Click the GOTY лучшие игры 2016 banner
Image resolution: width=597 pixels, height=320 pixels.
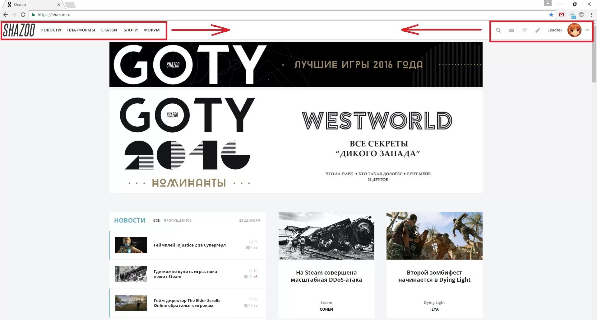pos(296,65)
